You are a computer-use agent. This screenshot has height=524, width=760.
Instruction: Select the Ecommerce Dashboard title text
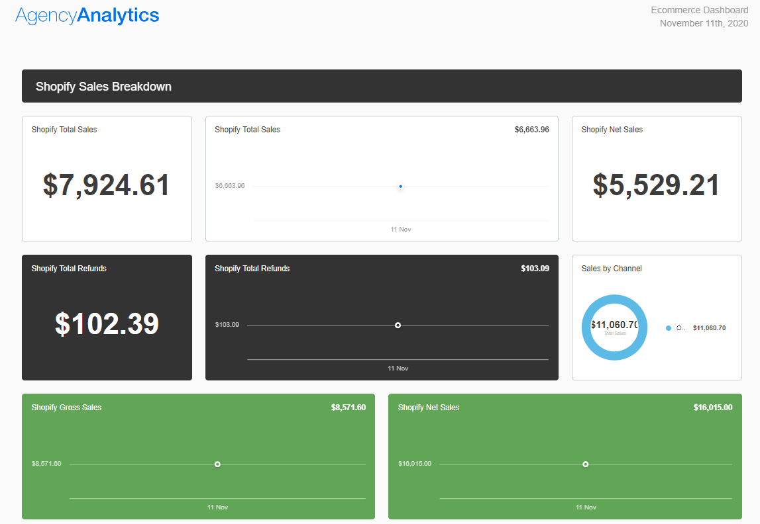[700, 10]
